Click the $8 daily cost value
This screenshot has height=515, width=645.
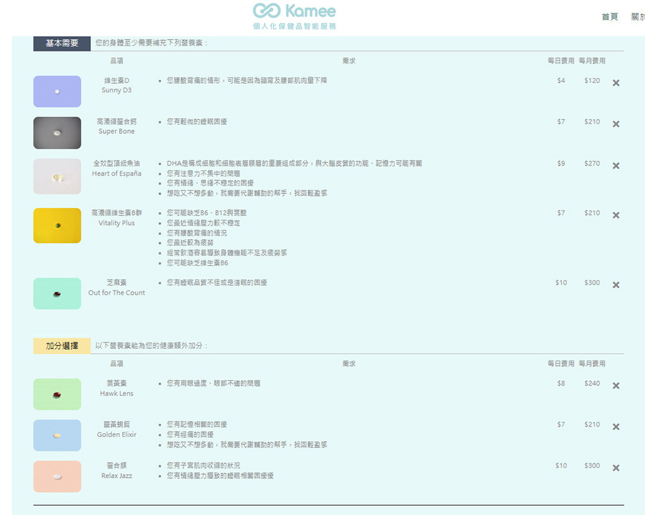[561, 383]
